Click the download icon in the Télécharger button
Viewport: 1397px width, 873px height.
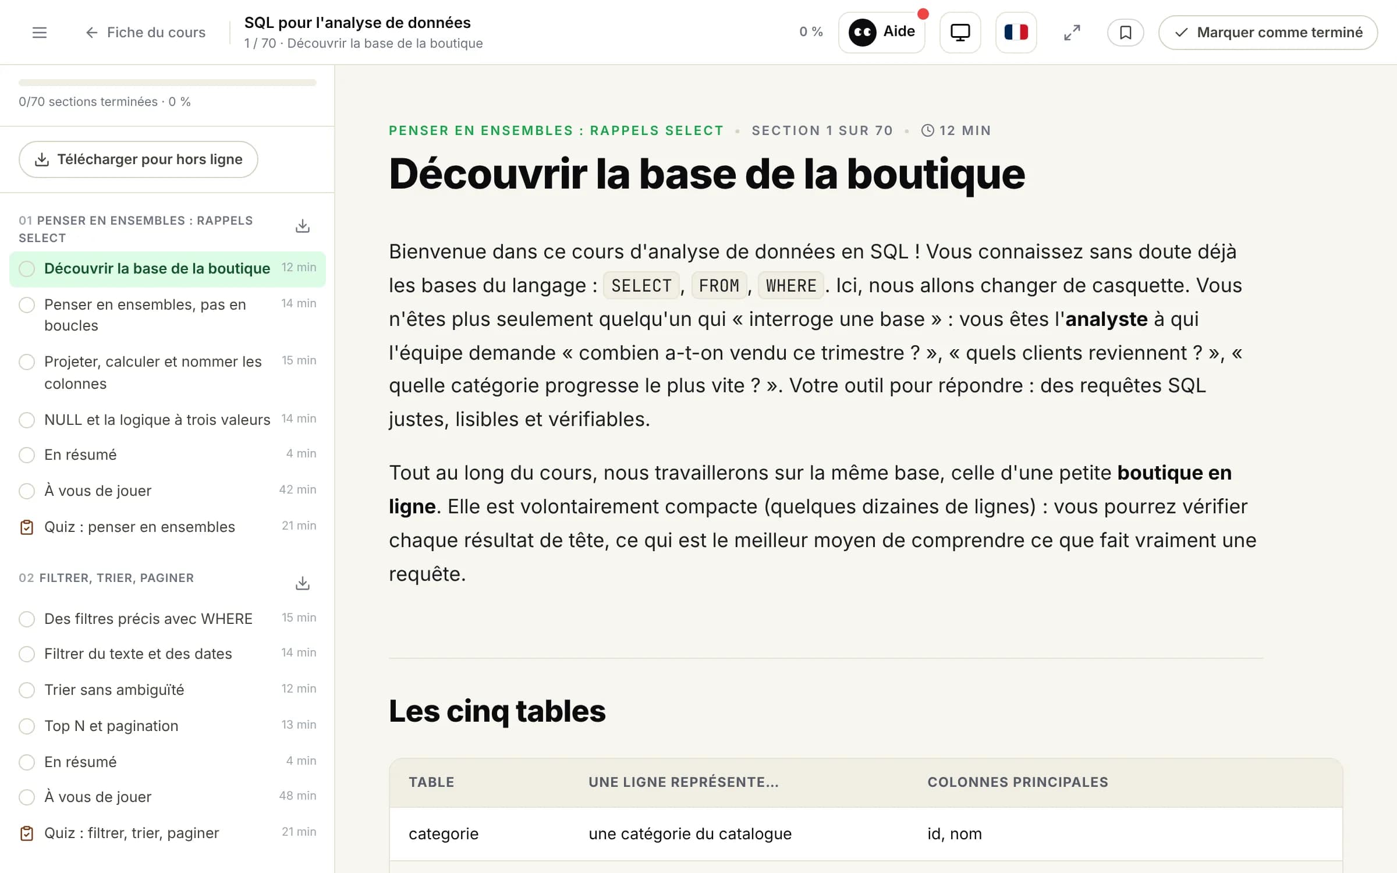click(x=42, y=159)
